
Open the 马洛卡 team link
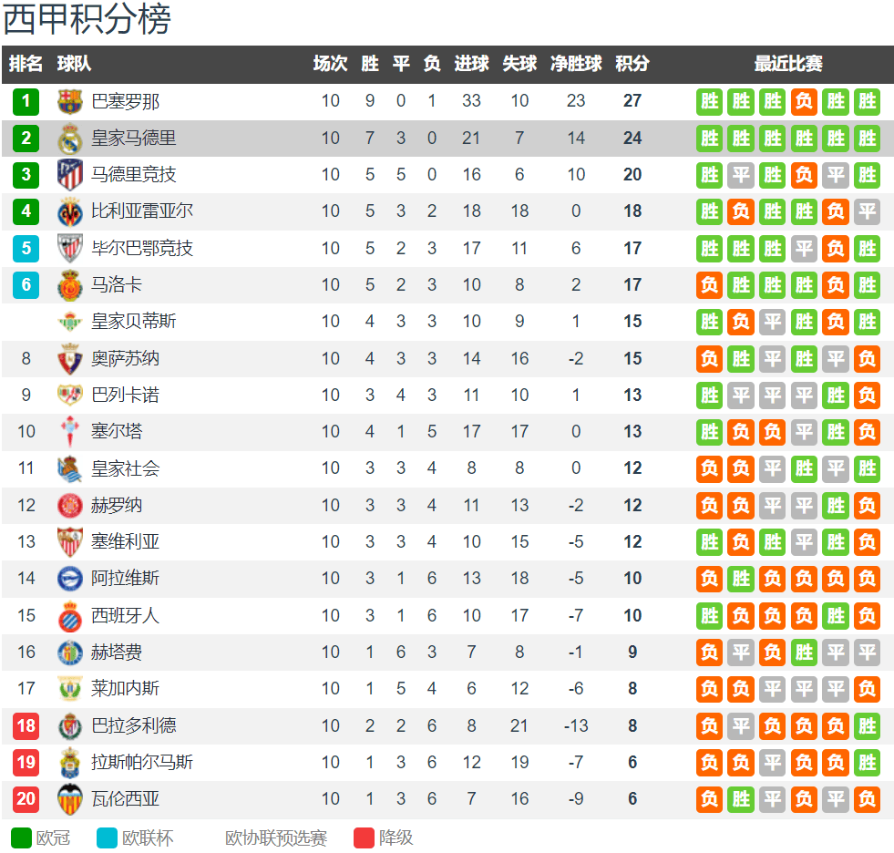(117, 284)
